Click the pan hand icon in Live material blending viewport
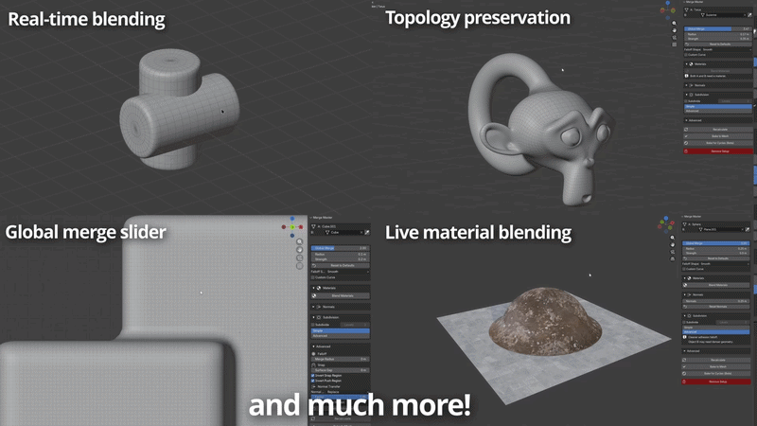Viewport: 757px width, 426px height. pyautogui.click(x=673, y=244)
